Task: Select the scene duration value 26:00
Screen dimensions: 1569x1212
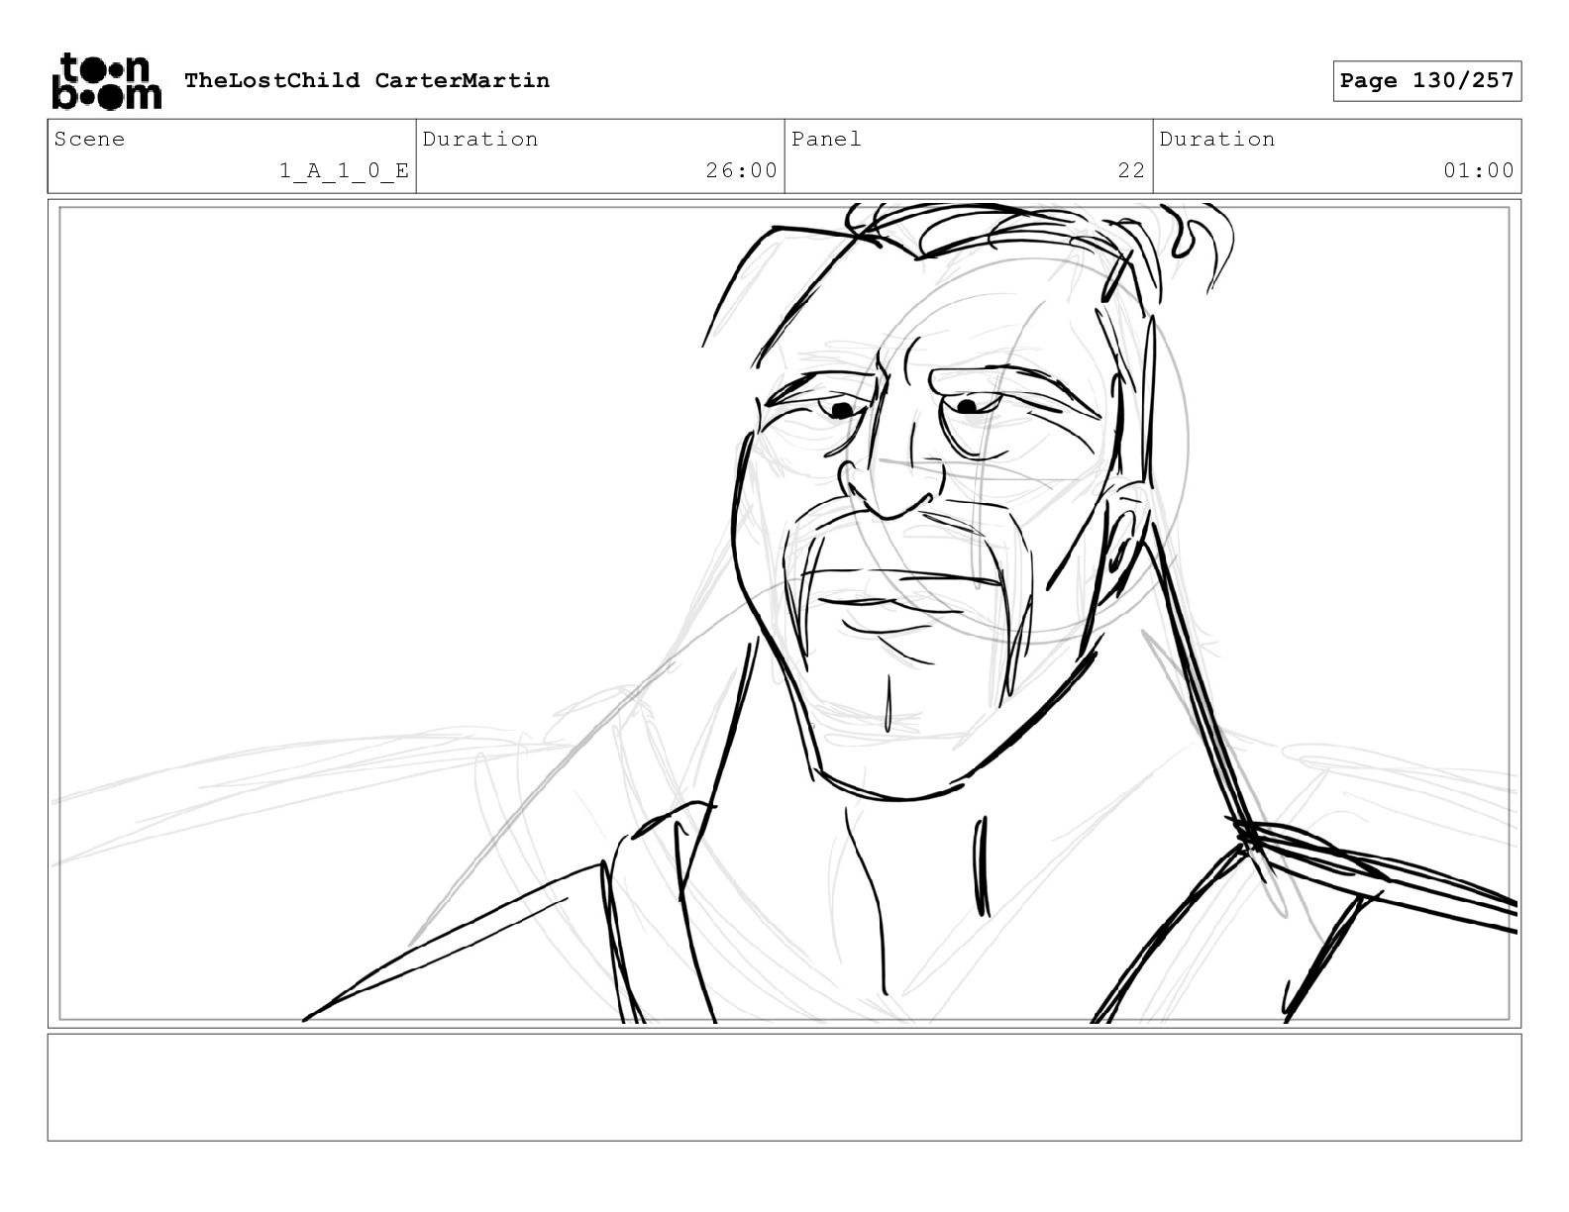Action: click(741, 171)
